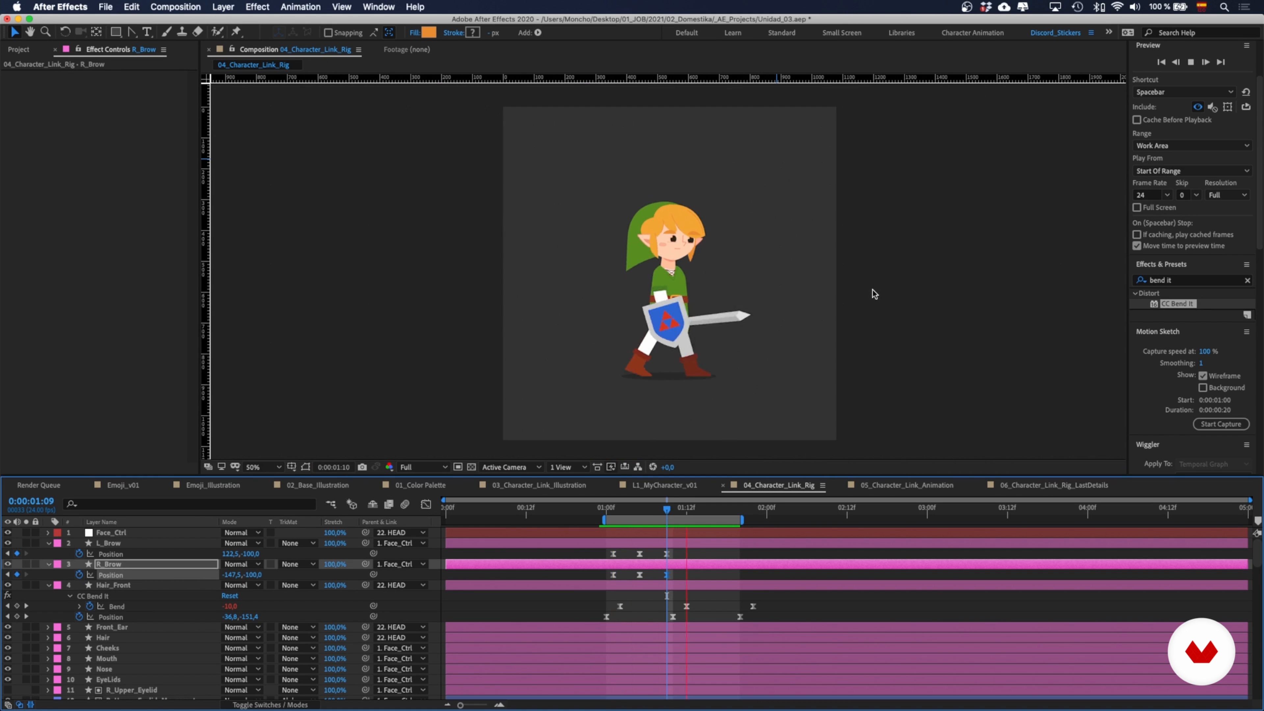Switch to 05_Character_Link_Animation timeline tab
Viewport: 1264px width, 711px height.
(x=906, y=485)
